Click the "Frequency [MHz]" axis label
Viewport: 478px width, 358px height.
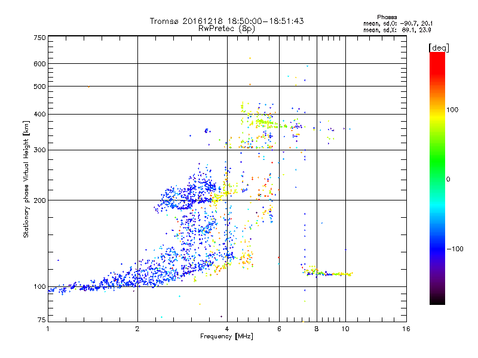[226, 337]
